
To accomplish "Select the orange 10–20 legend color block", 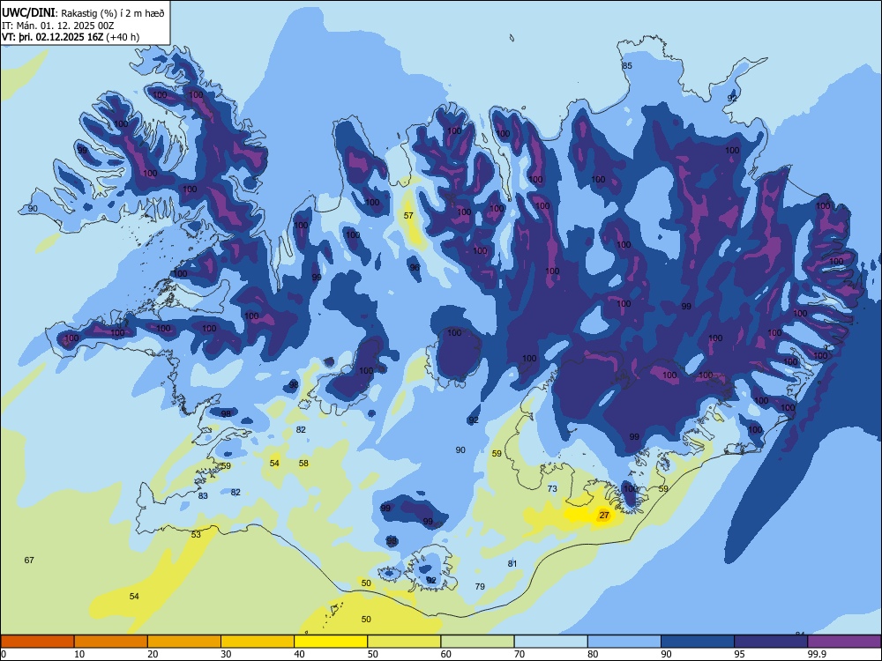I will (111, 642).
